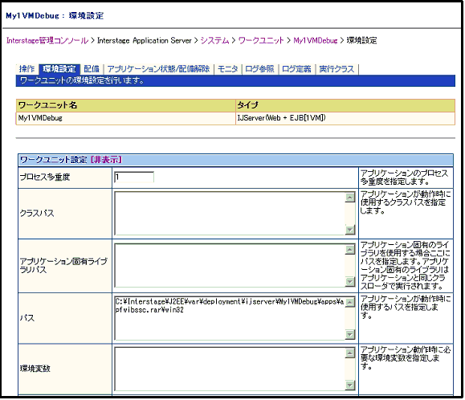Click down arrow in パス text area
The width and height of the screenshot is (465, 400).
pos(350,334)
